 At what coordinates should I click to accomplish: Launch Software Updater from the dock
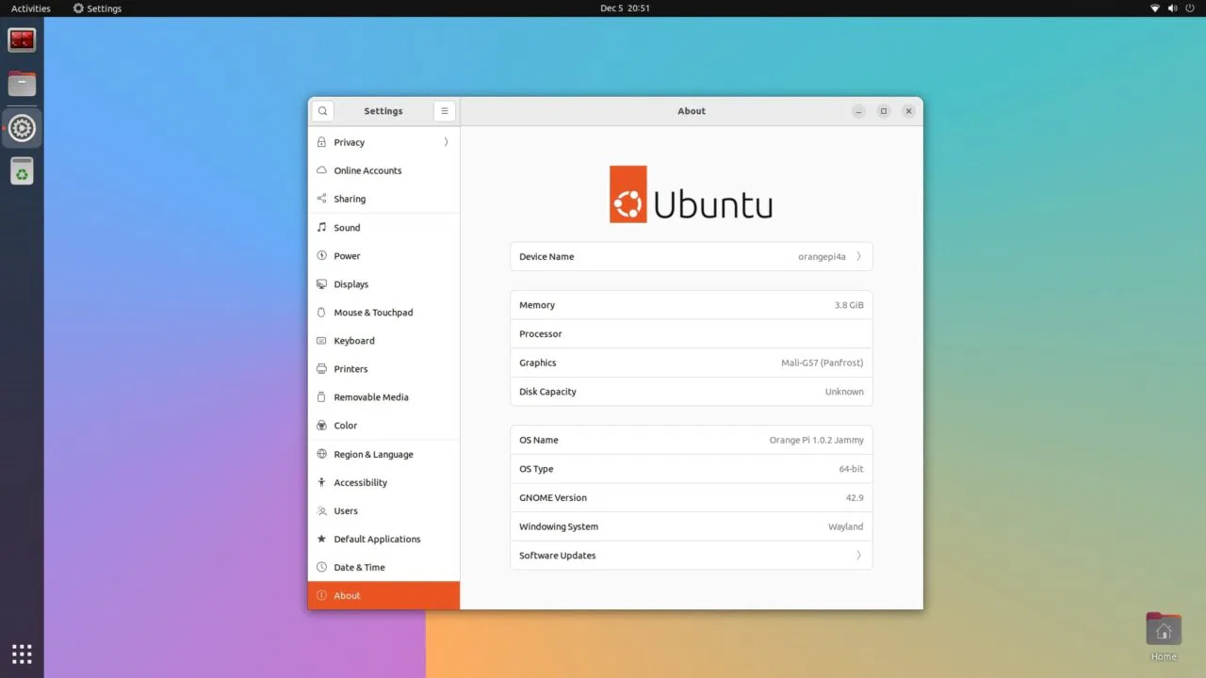(x=22, y=170)
